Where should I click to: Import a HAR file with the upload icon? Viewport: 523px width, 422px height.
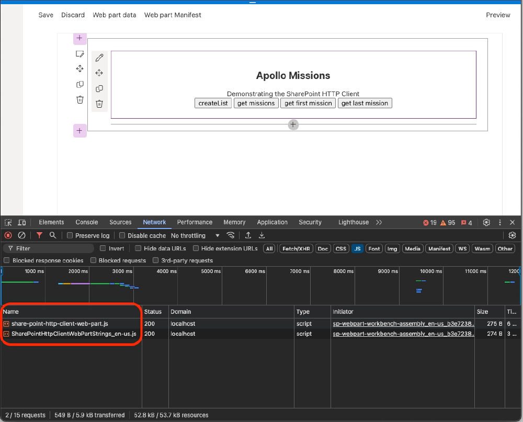[x=248, y=235]
